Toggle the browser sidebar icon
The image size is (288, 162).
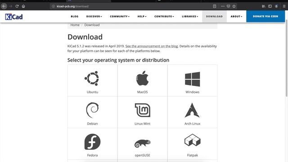[x=270, y=6]
